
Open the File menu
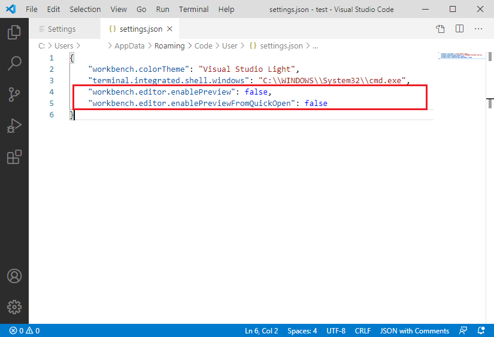point(32,10)
